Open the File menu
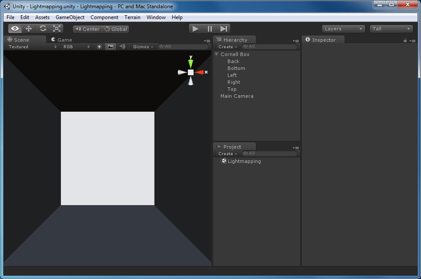421x279 pixels. click(x=10, y=17)
